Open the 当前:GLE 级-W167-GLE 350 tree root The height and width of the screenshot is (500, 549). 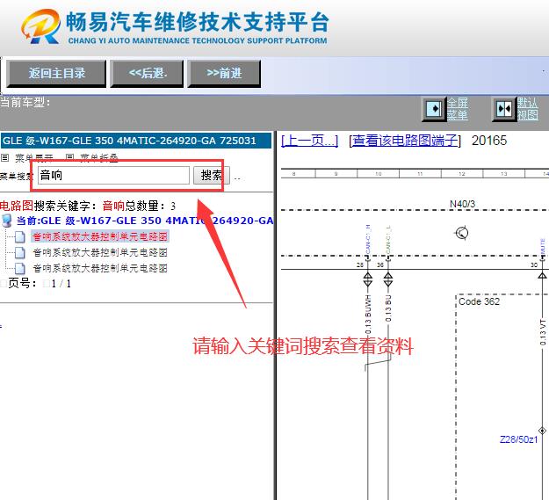point(145,221)
